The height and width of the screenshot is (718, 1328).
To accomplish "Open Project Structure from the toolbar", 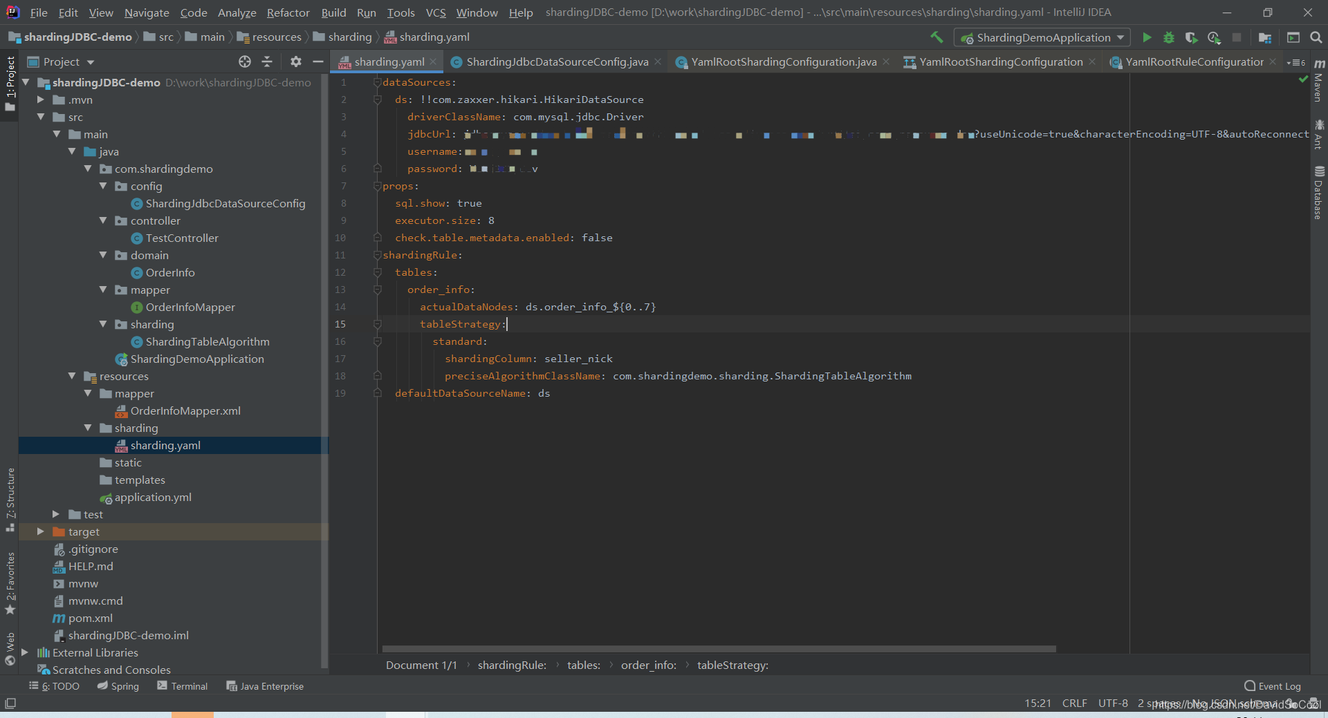I will pyautogui.click(x=1265, y=37).
